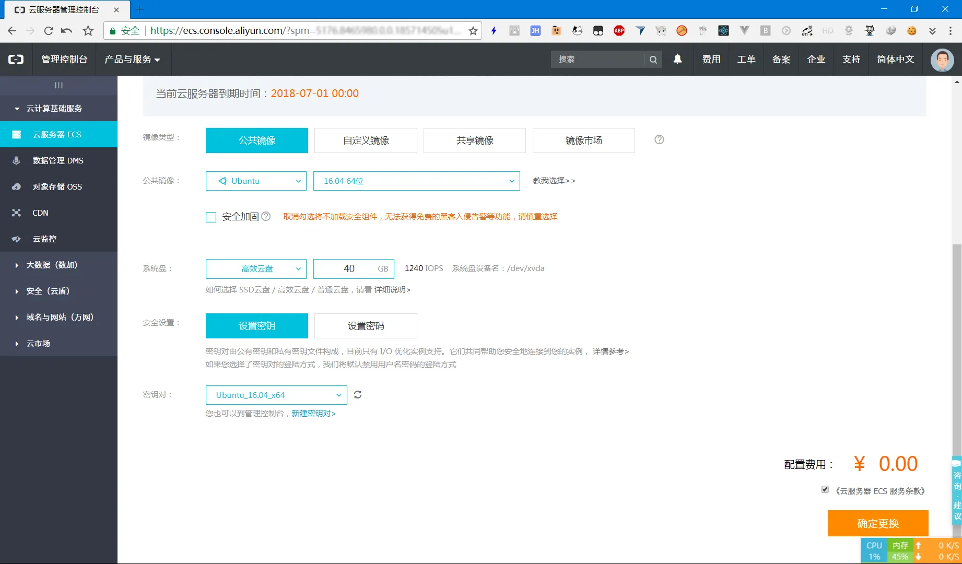Click the 对象存储 OSS cloud icon
962x564 pixels.
coord(16,186)
